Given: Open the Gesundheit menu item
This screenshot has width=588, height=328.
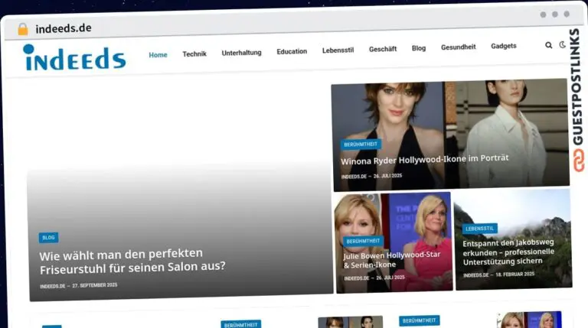Looking at the screenshot, I should [x=458, y=47].
